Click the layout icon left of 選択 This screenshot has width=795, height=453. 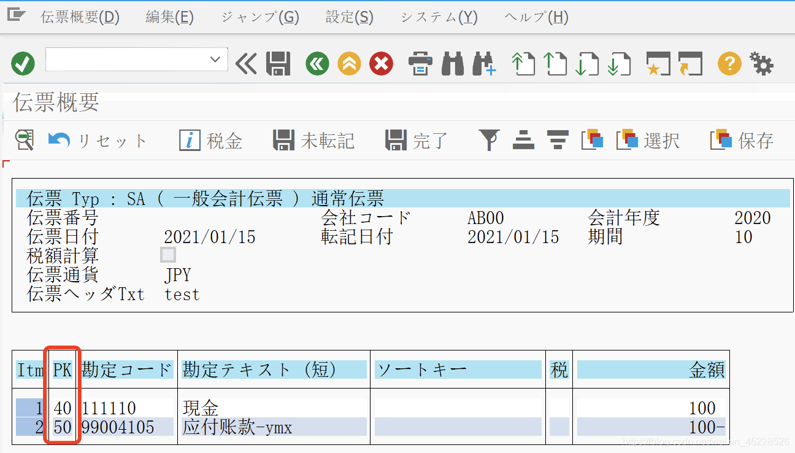[x=593, y=141]
